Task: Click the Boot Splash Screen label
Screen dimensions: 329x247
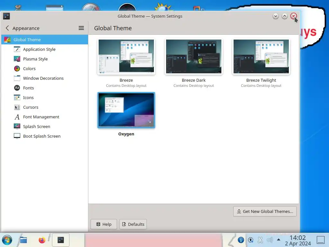Action: [x=42, y=136]
